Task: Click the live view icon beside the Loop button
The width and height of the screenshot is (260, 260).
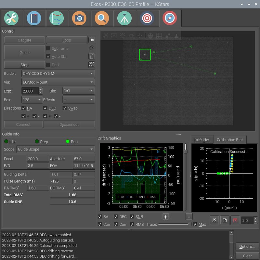Action: [x=92, y=40]
